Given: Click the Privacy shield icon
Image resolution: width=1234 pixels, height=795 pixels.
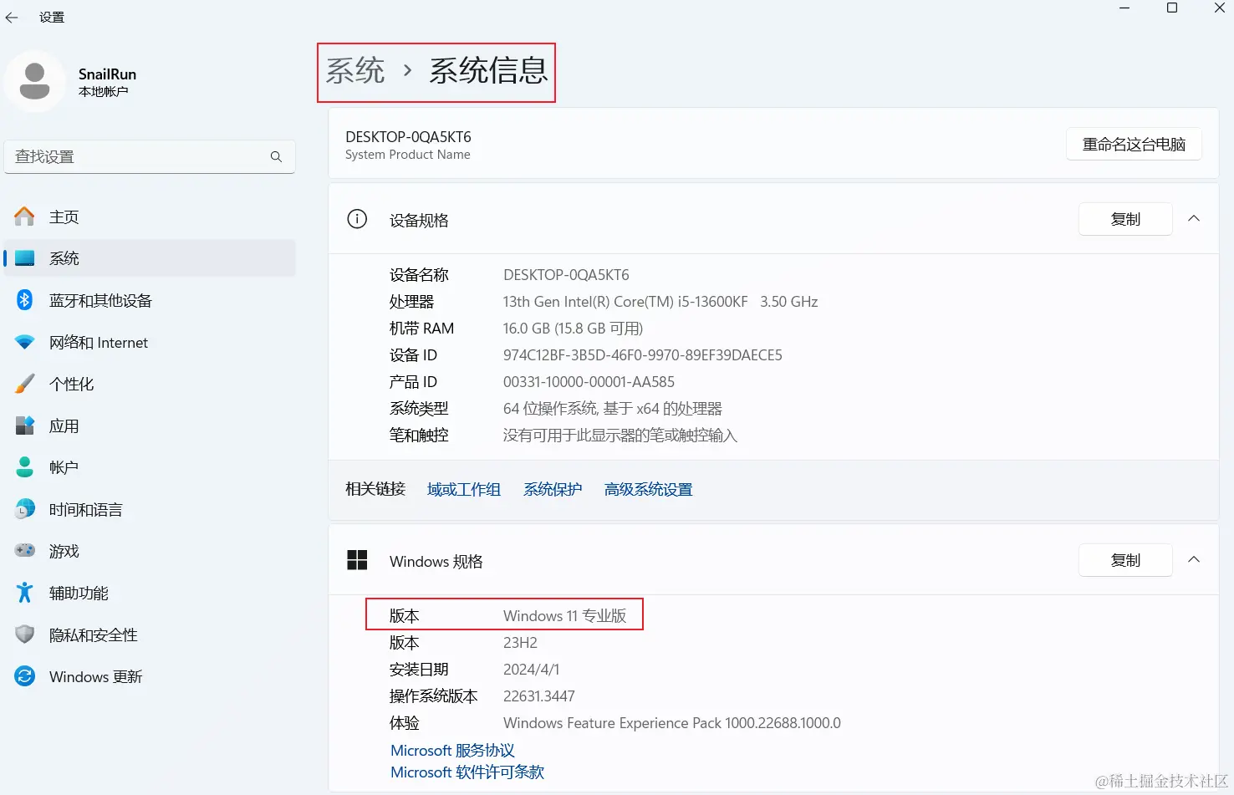Looking at the screenshot, I should pyautogui.click(x=25, y=634).
